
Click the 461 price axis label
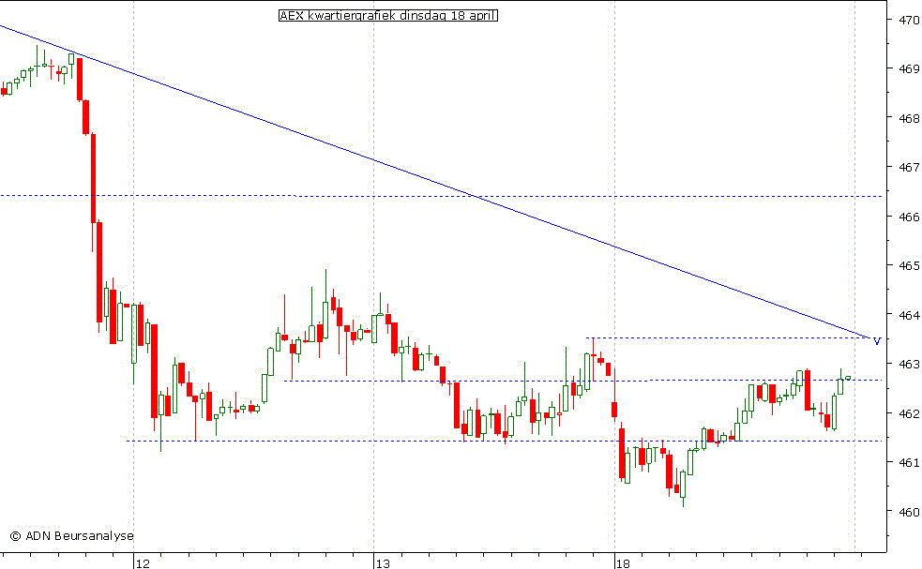[x=909, y=463]
